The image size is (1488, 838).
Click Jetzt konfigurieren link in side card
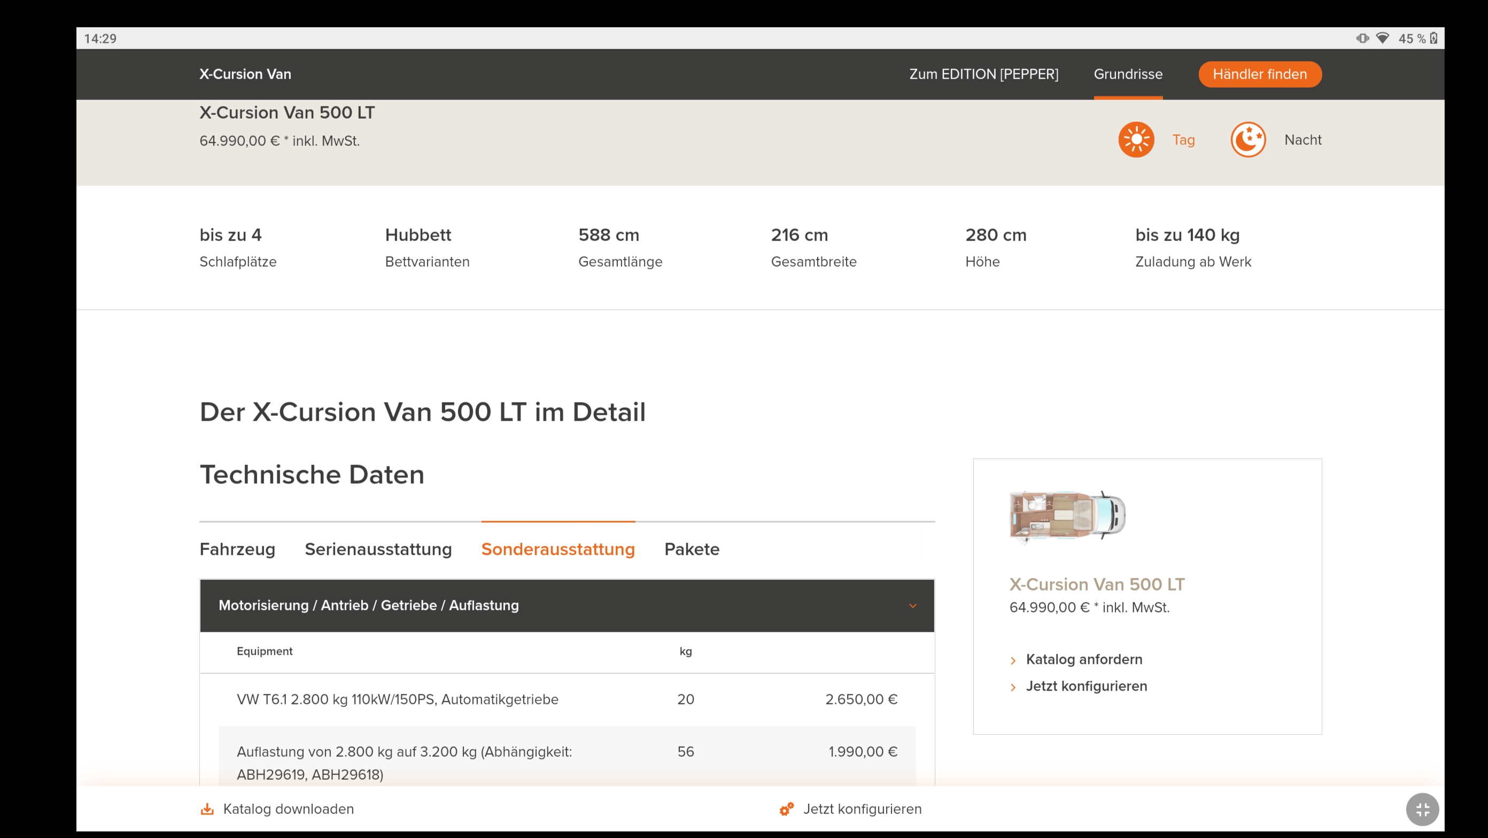1087,686
